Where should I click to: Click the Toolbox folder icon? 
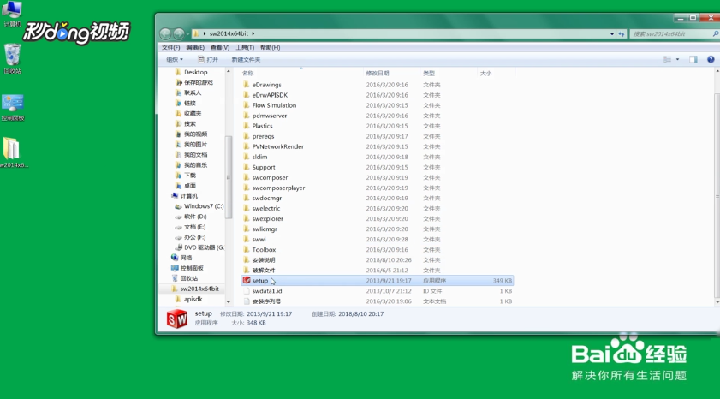coord(247,250)
